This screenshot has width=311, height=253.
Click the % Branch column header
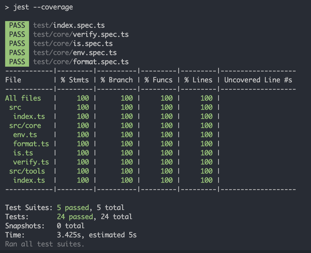117,80
